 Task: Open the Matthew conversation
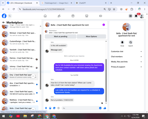point(20,101)
